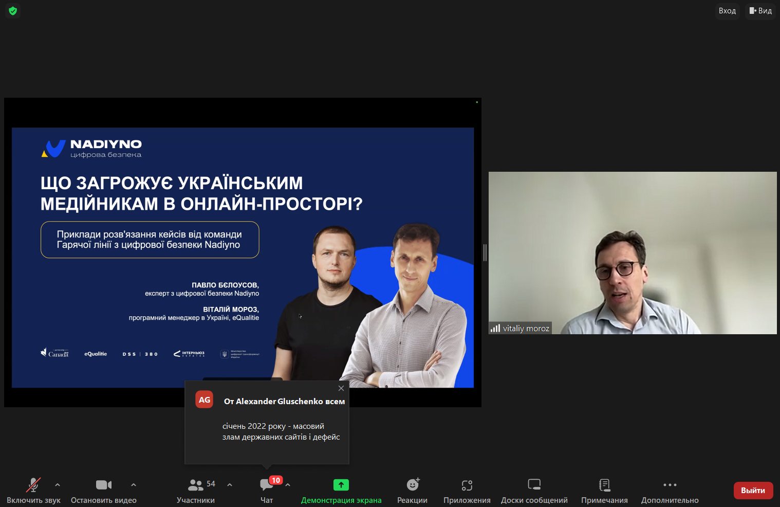780x507 pixels.
Task: Open Доски сообщений whiteboards
Action: (x=534, y=491)
